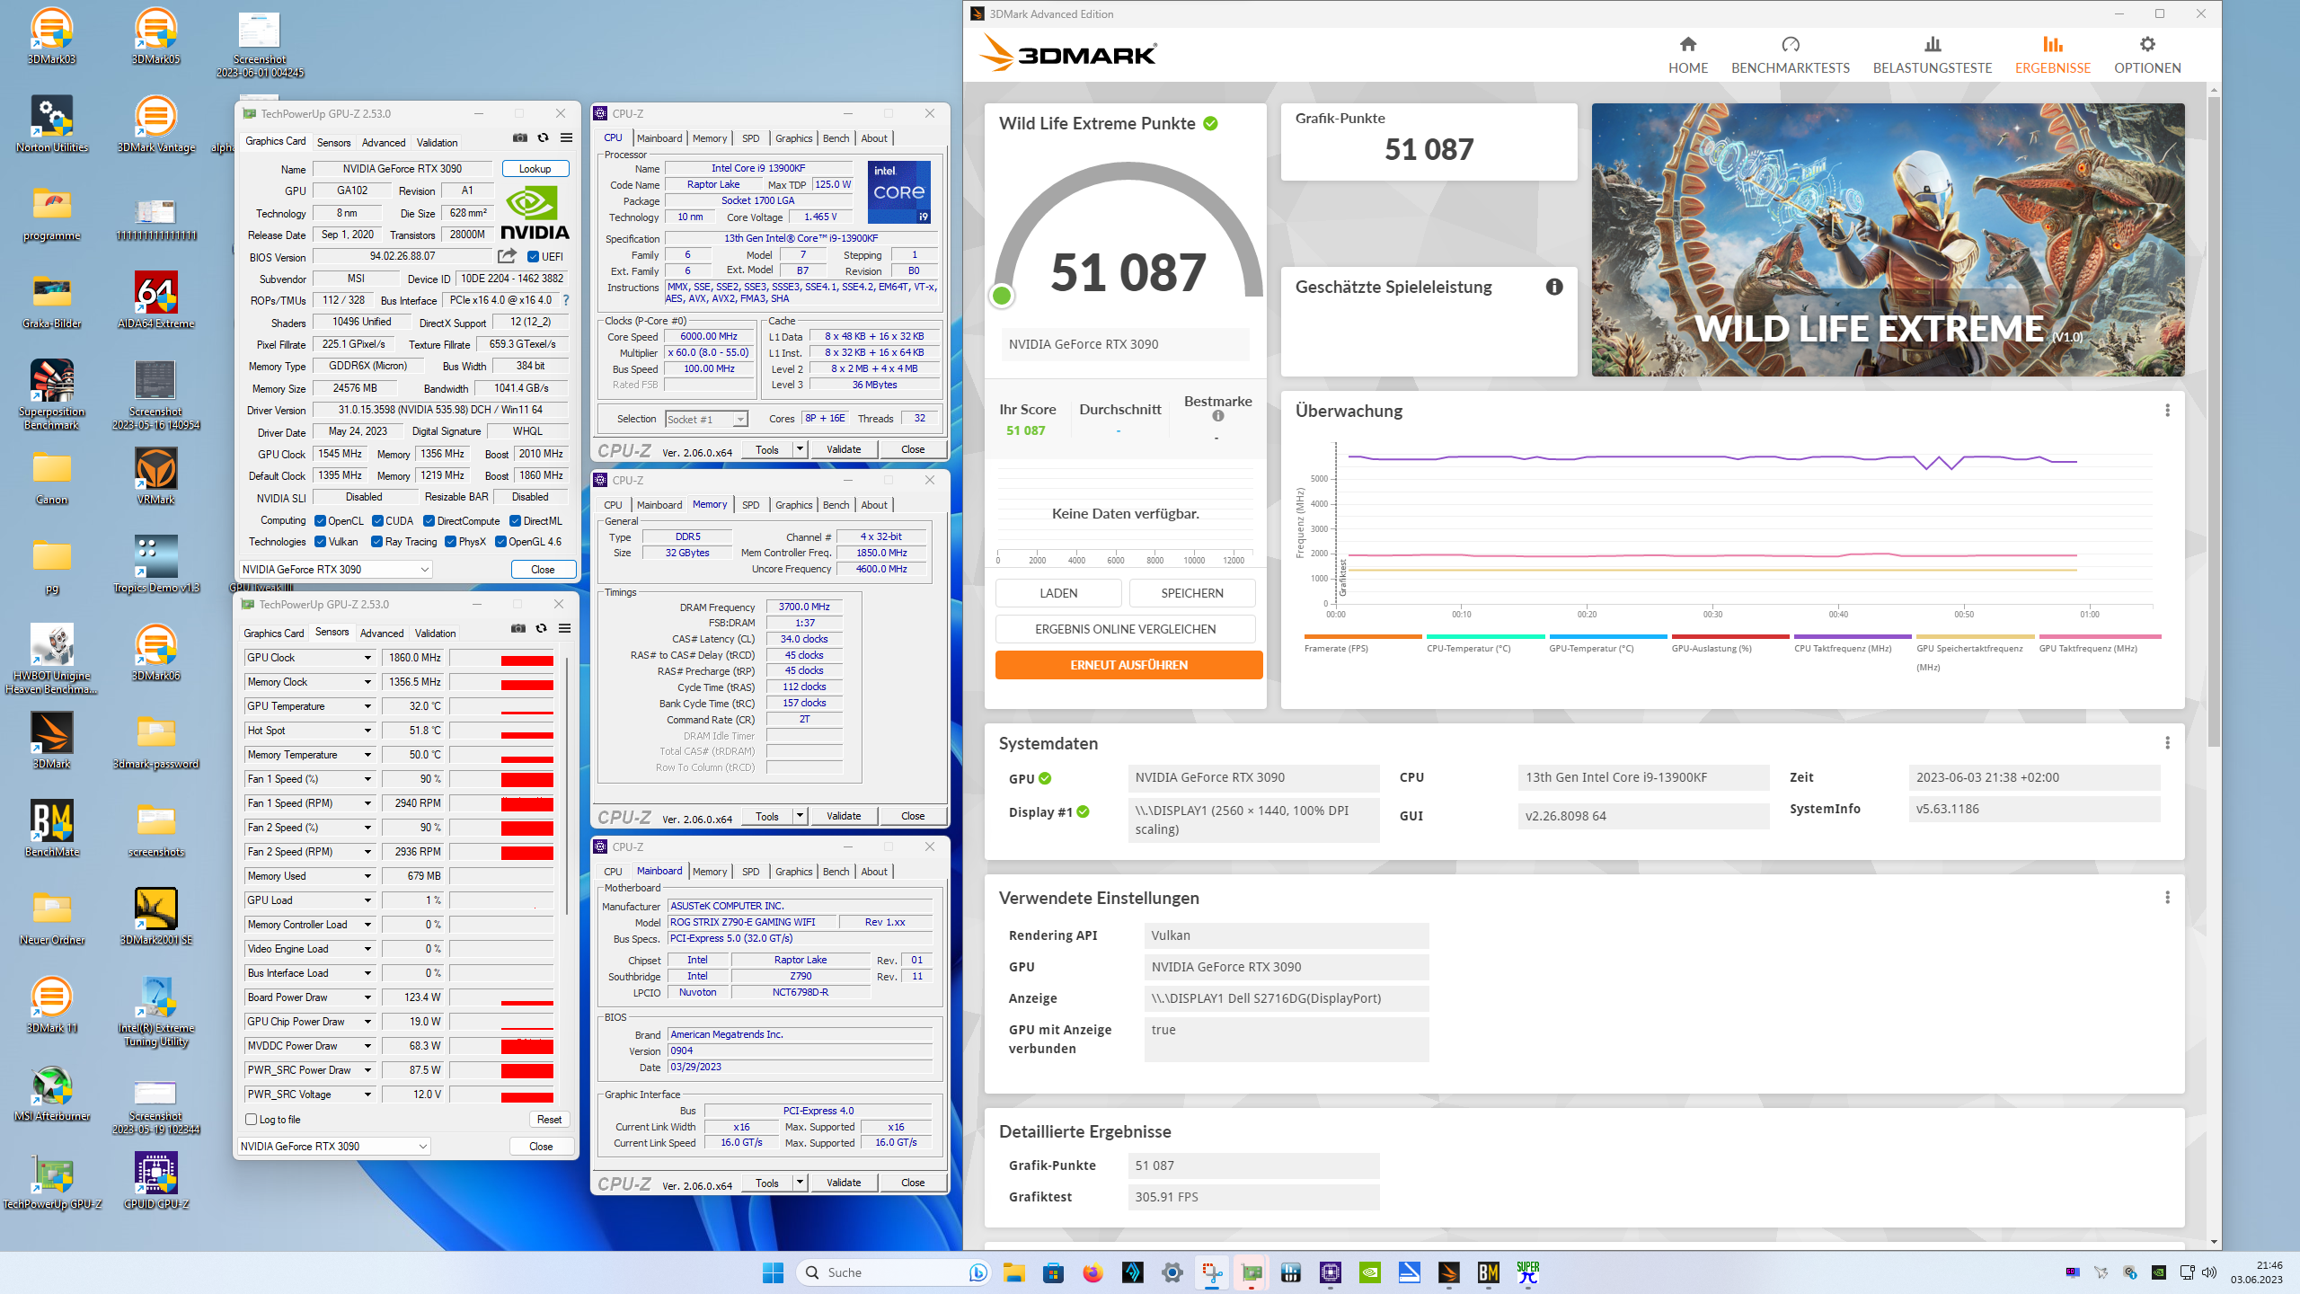Expand the GPU Clock sensor dropdown

(x=367, y=658)
